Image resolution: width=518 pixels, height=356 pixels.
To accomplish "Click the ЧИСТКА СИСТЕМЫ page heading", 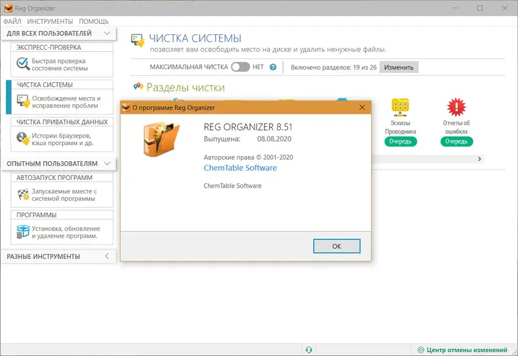I will coord(196,38).
